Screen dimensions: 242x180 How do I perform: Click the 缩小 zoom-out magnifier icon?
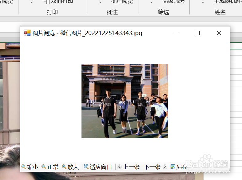pos(23,167)
